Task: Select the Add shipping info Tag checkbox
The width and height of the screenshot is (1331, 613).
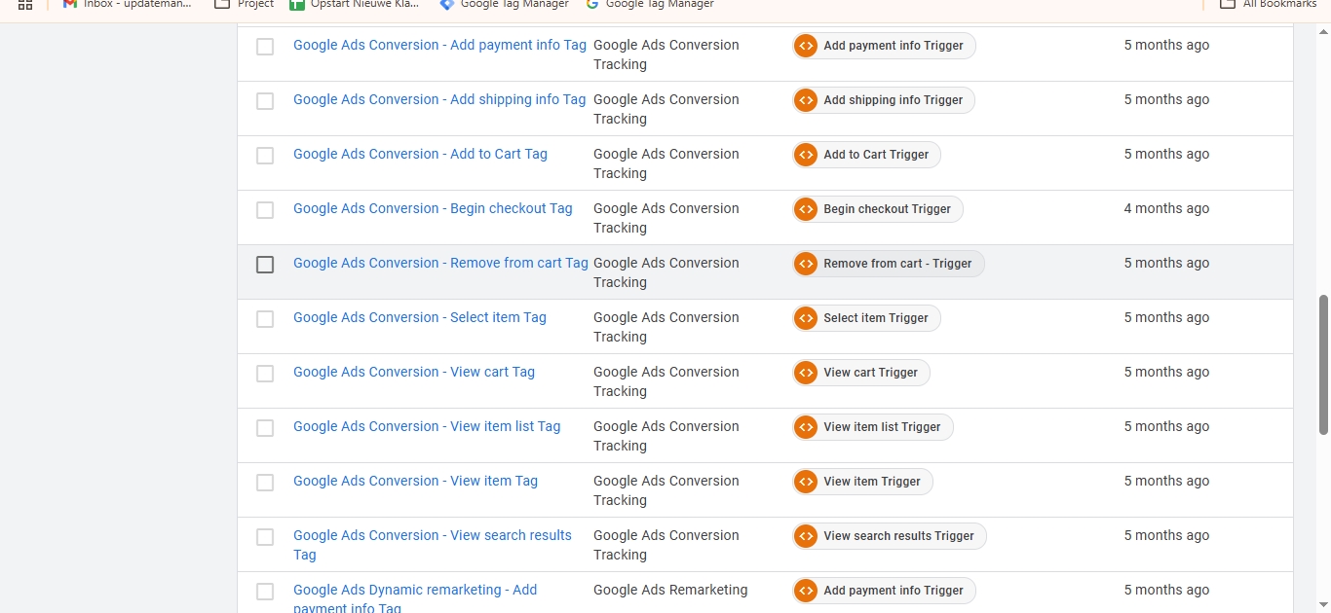Action: click(265, 101)
